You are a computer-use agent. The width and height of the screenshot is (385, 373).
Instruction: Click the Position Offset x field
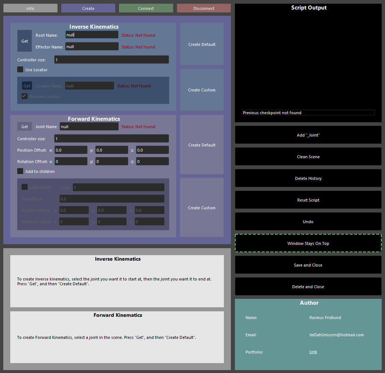tap(71, 150)
